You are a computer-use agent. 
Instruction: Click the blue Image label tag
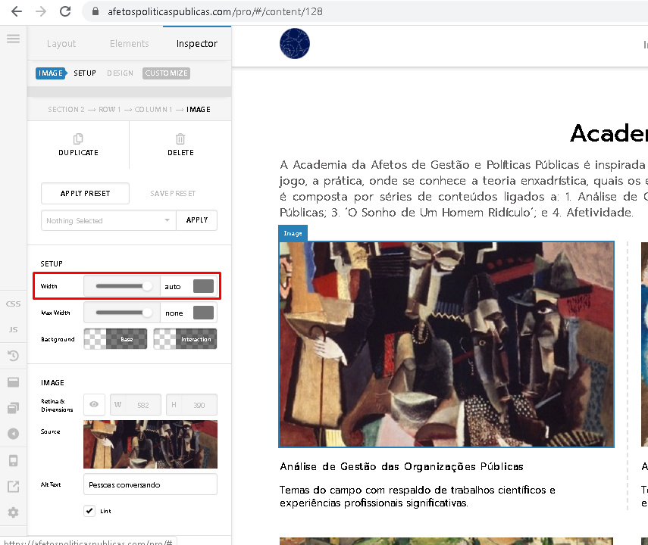coord(293,233)
